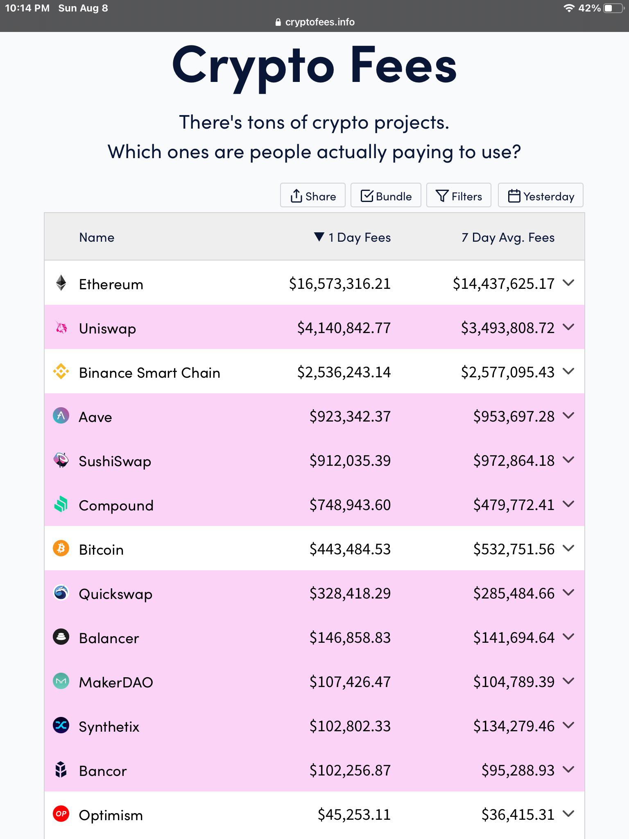This screenshot has width=629, height=839.
Task: Click the Share button
Action: pos(312,195)
